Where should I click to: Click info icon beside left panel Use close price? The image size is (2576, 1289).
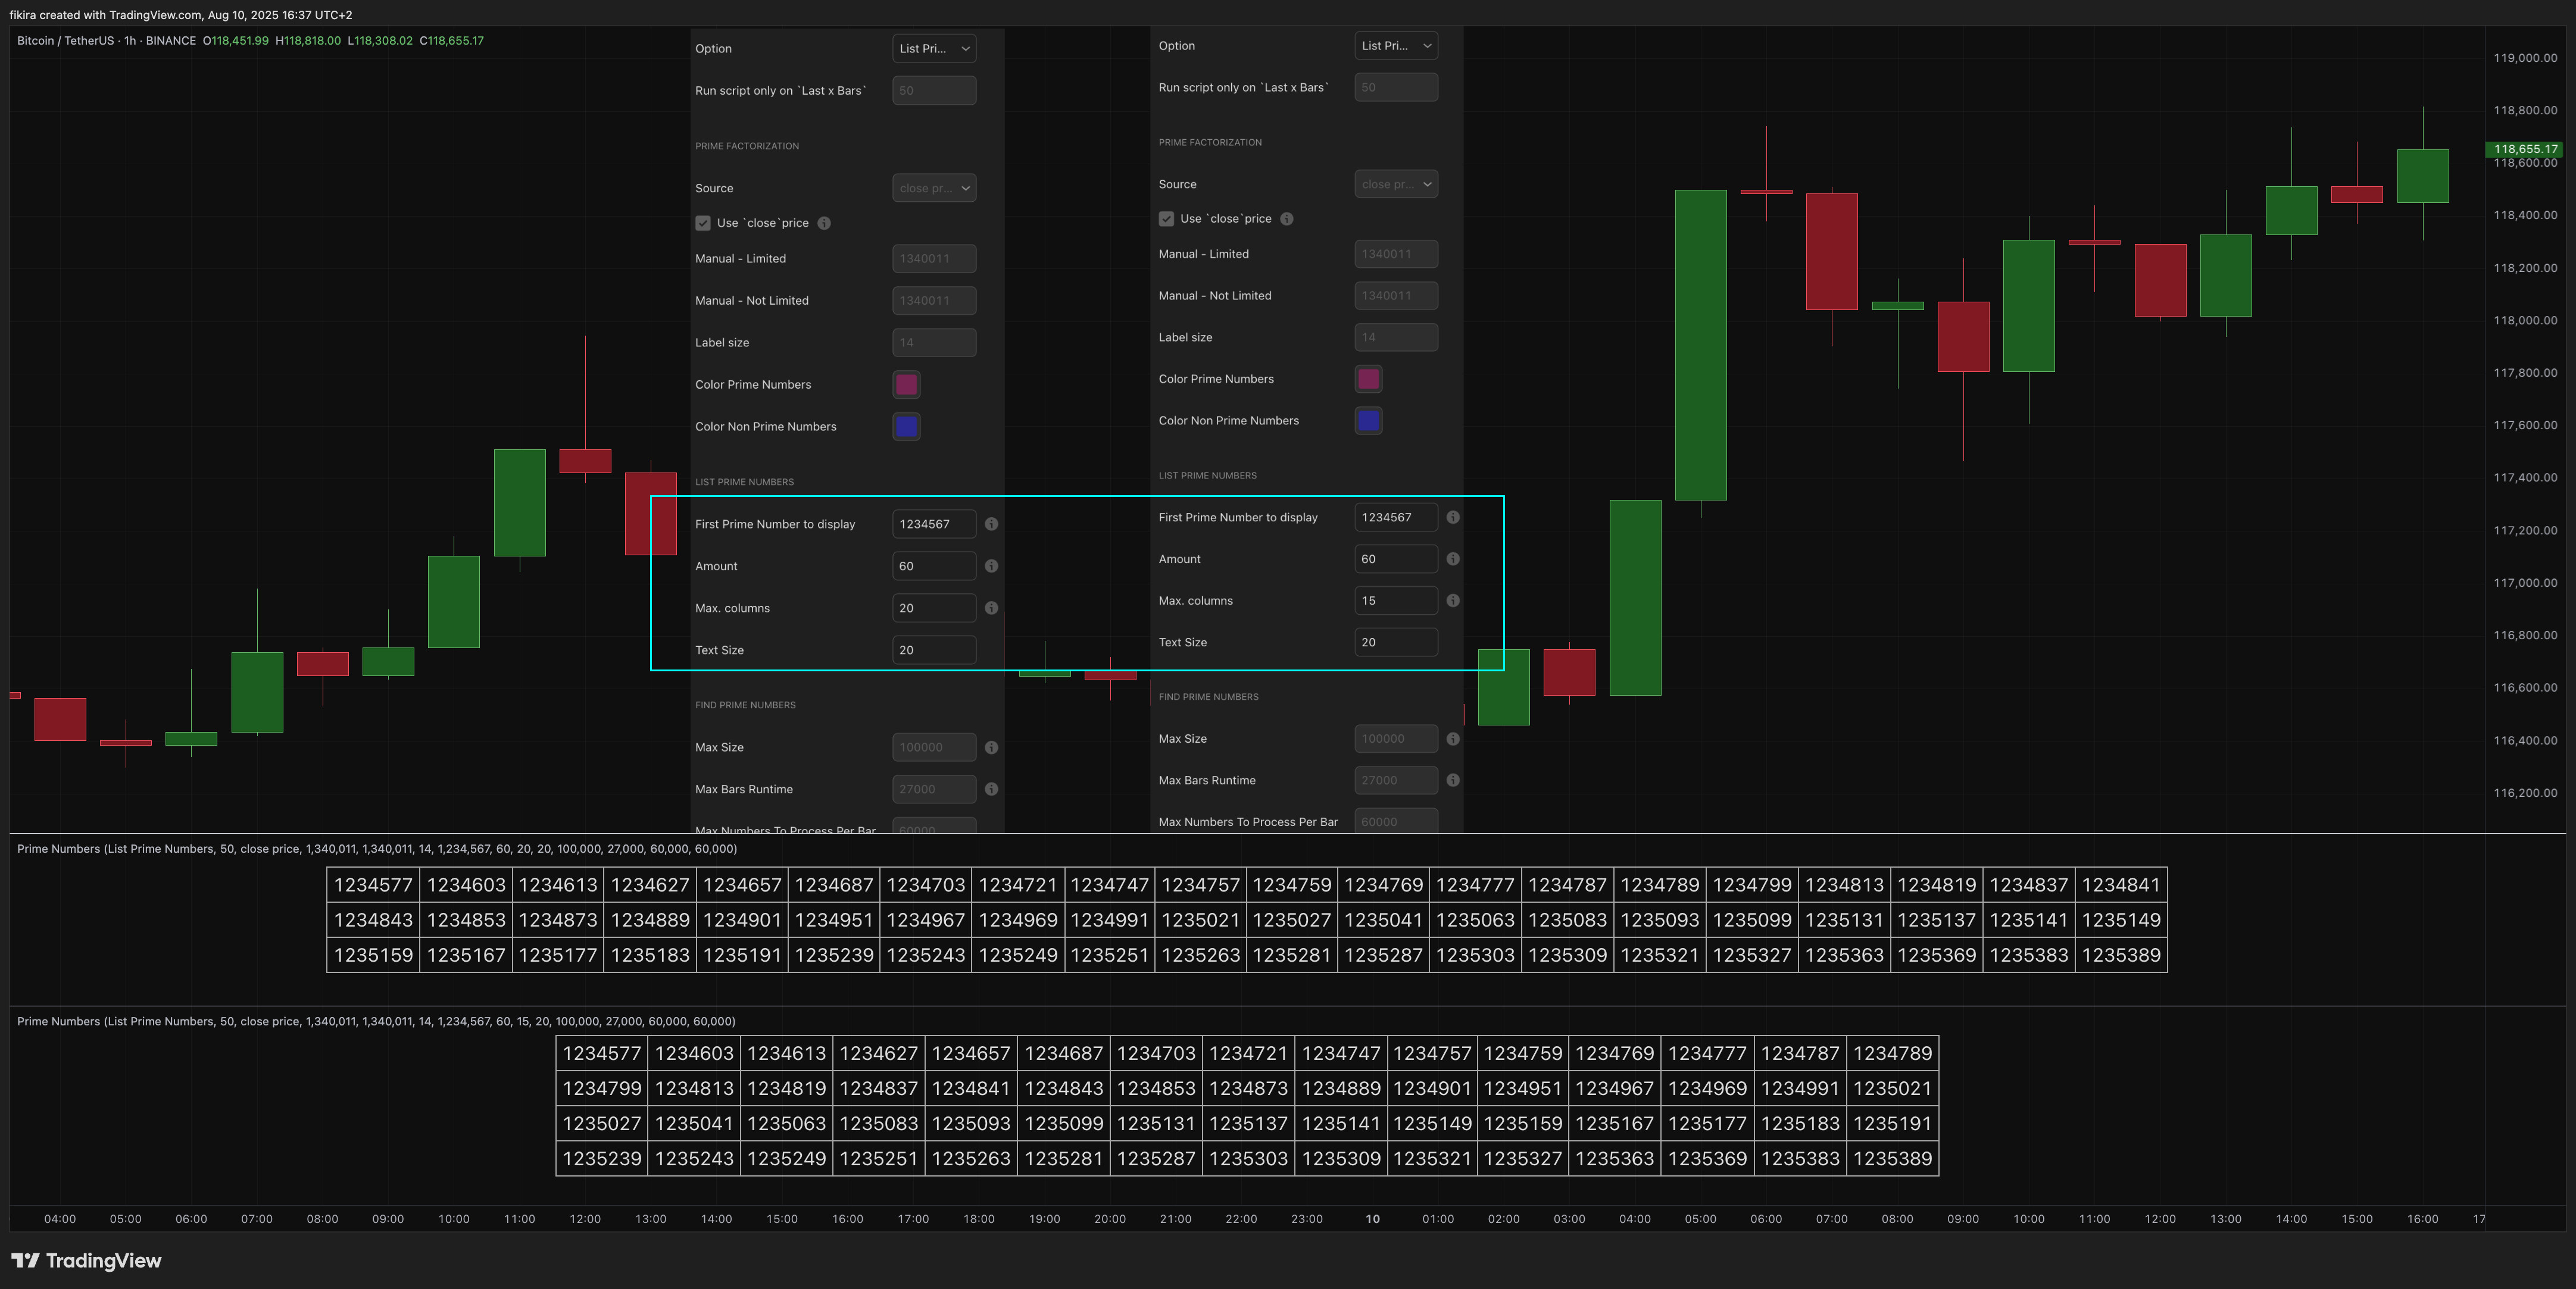824,223
